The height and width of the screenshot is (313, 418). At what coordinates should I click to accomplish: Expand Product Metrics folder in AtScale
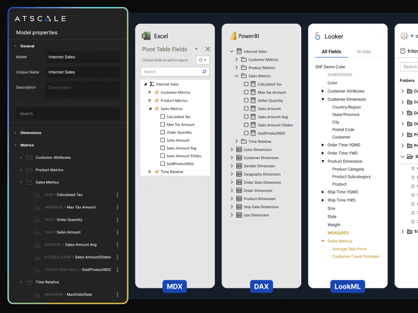21,170
